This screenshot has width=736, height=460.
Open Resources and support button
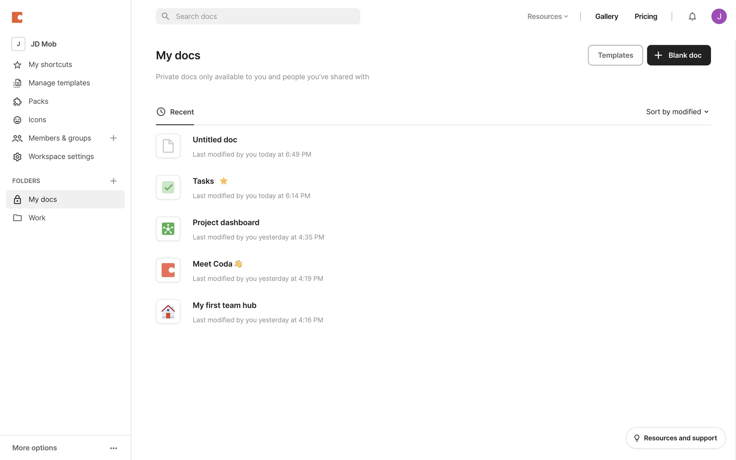click(x=675, y=438)
